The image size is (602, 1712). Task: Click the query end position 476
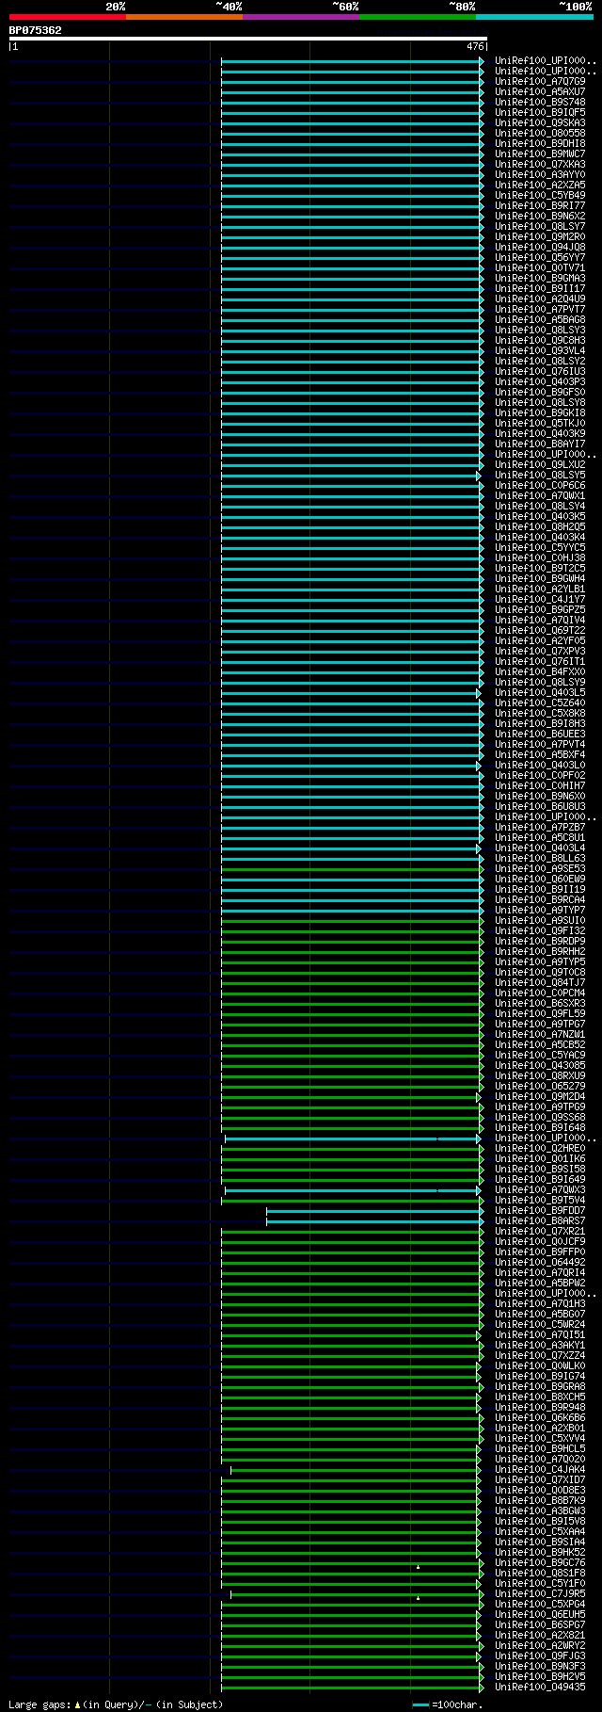475,46
